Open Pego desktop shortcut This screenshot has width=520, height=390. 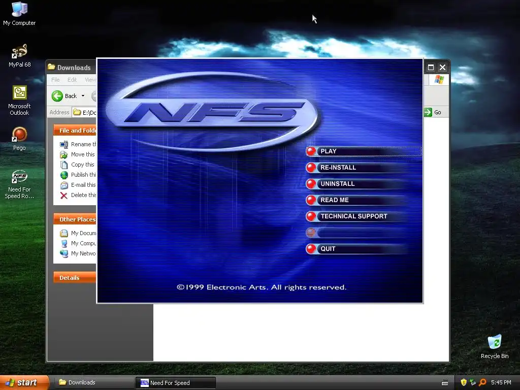click(19, 139)
